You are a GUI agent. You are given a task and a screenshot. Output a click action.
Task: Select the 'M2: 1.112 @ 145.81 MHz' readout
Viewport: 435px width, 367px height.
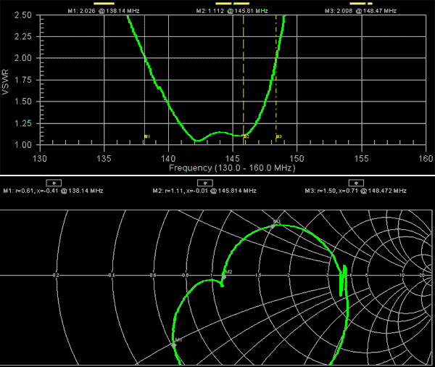tap(232, 11)
